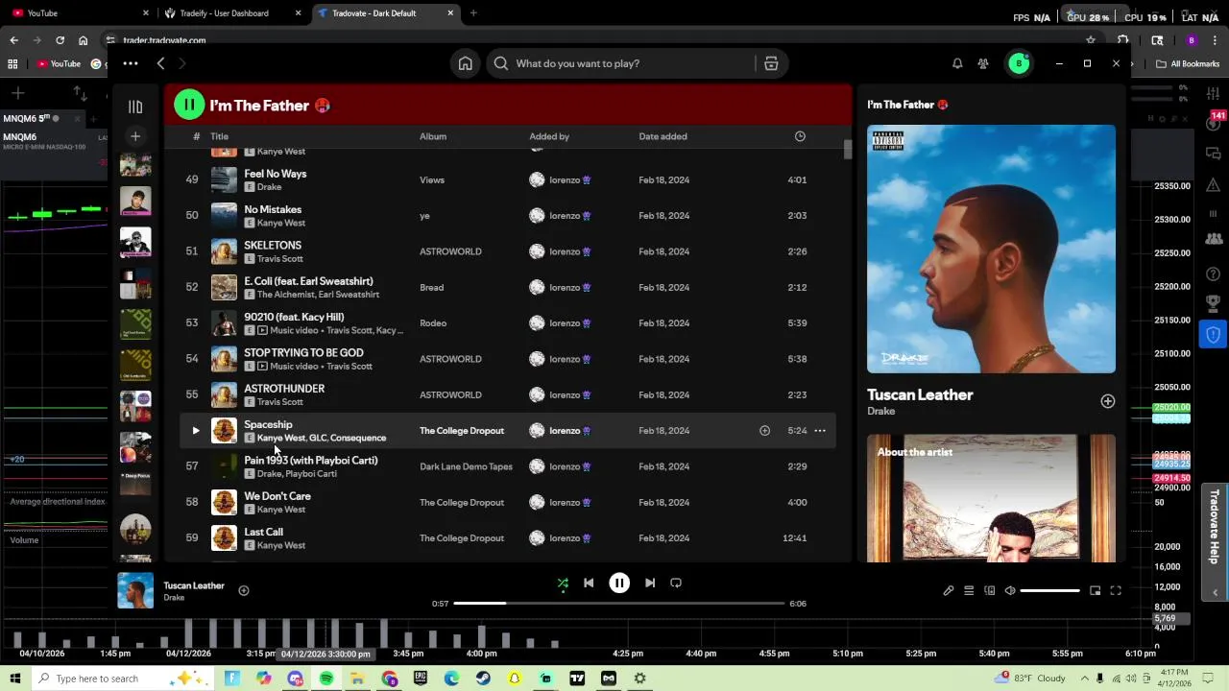Play the Spaceship track row
The height and width of the screenshot is (691, 1229).
(x=196, y=431)
